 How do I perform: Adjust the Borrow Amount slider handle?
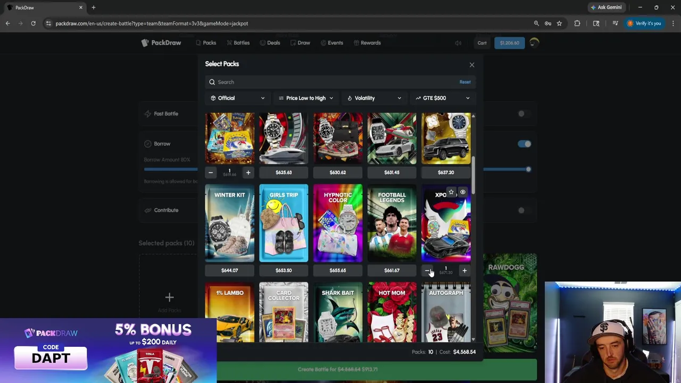click(x=528, y=169)
